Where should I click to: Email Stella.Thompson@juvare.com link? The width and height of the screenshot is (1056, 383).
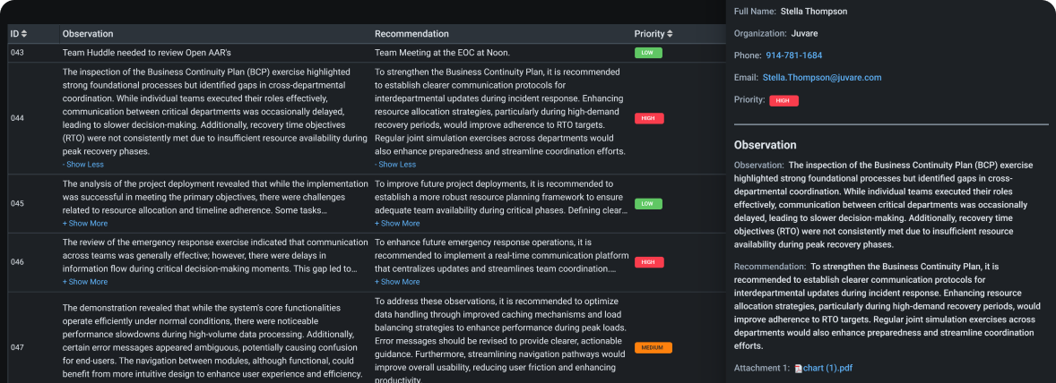click(x=822, y=78)
